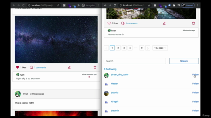Edit the river post with pencil icon
Viewport: 211px width, 118px height.
[x=164, y=23]
